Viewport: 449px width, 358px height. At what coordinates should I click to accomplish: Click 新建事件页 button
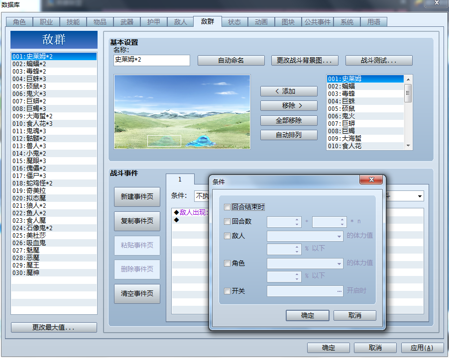tap(137, 197)
